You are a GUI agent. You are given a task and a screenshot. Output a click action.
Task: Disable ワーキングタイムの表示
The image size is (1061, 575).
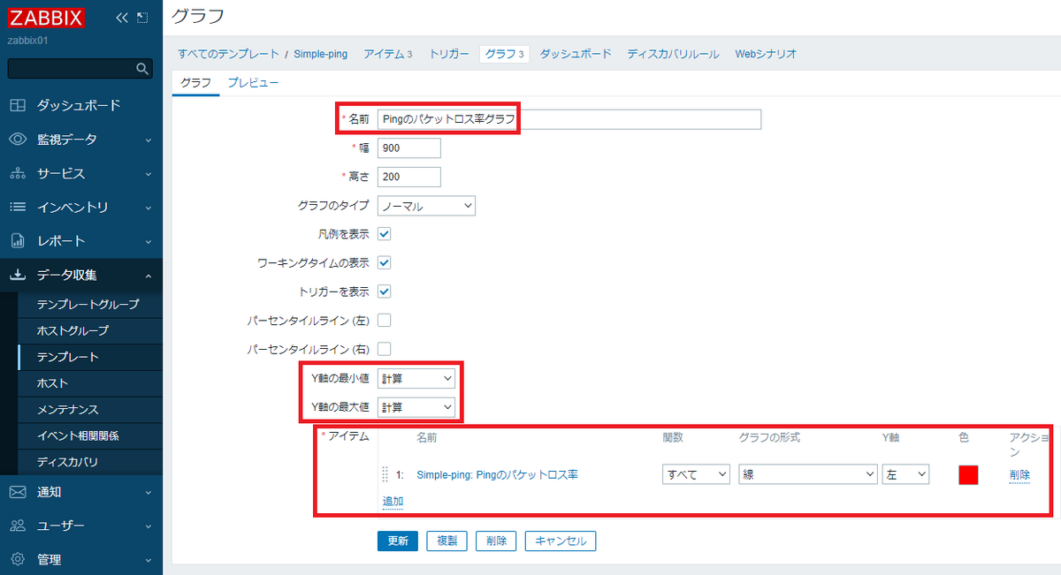384,262
